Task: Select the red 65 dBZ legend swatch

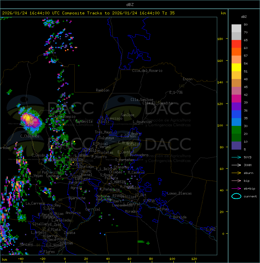Action: [236, 44]
